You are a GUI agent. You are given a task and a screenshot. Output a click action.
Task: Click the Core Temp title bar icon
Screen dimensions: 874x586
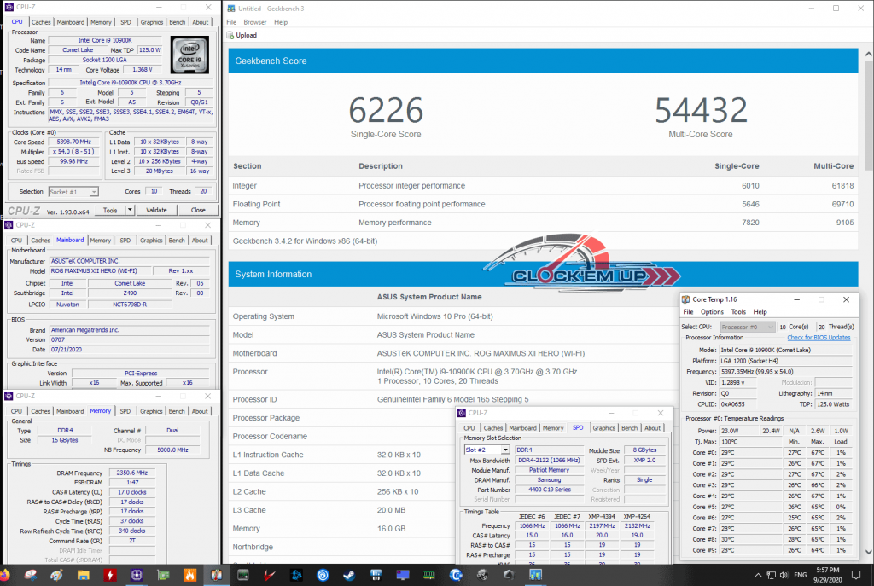click(686, 299)
